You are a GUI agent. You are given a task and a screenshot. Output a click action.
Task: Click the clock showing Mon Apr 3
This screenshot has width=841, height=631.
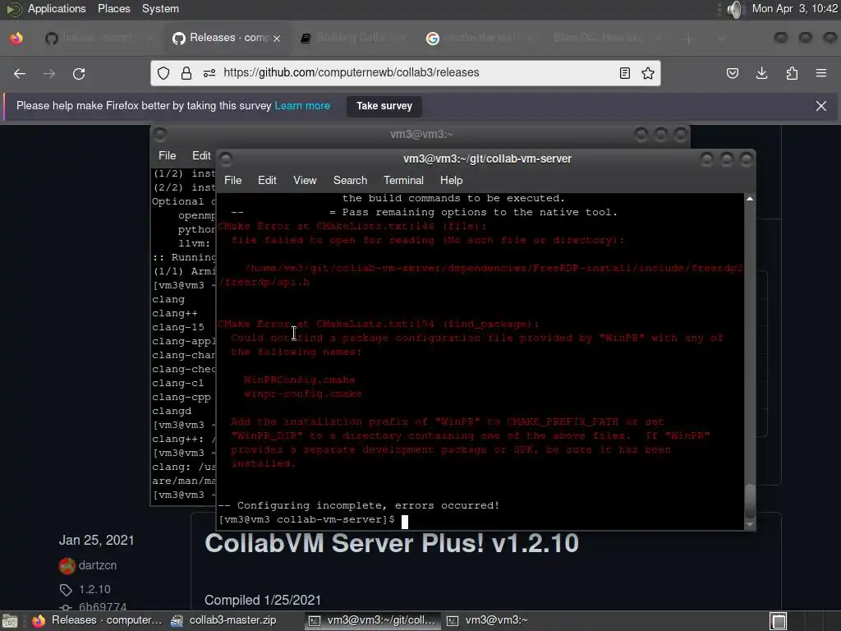tap(794, 8)
